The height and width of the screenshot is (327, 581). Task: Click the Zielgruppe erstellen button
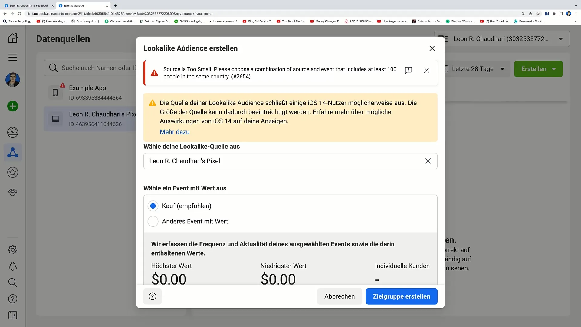coord(402,296)
